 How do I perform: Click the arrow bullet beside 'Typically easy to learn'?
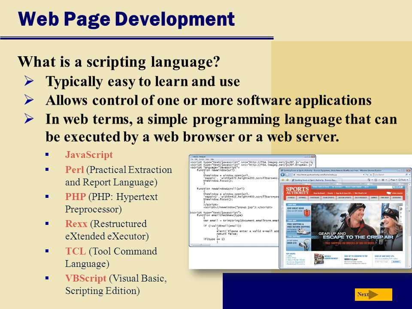click(29, 81)
